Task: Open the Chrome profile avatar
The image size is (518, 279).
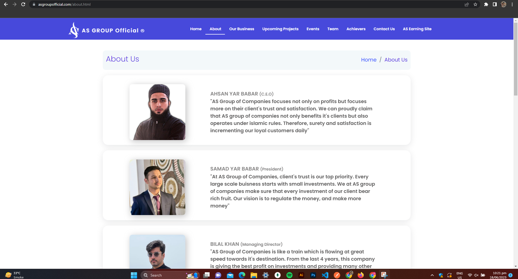Action: [x=503, y=4]
